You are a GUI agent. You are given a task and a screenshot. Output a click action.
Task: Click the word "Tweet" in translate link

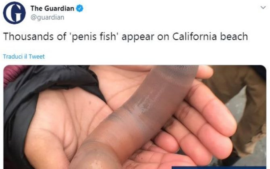point(37,56)
